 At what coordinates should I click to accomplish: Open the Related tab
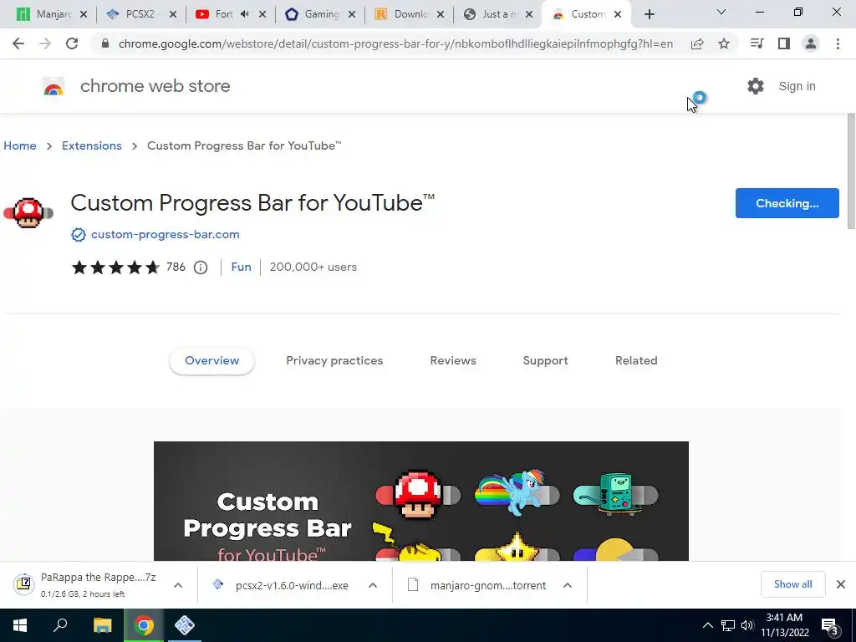click(x=636, y=361)
